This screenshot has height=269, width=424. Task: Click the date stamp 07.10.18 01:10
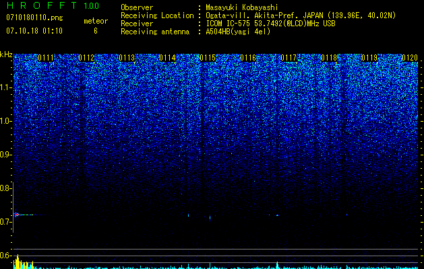coord(34,31)
